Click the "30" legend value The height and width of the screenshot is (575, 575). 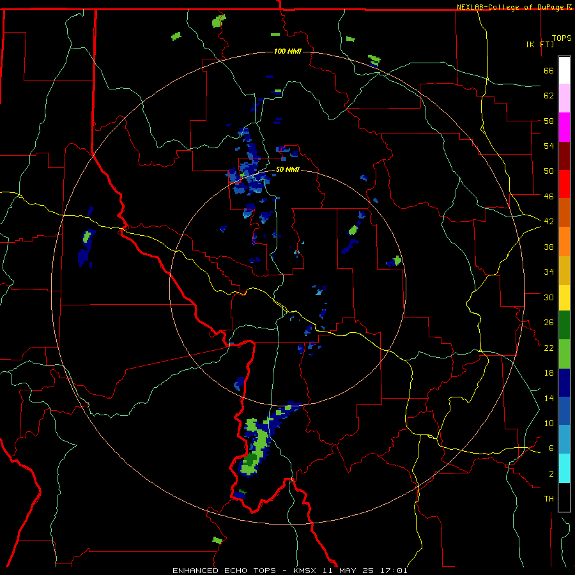[x=549, y=297]
